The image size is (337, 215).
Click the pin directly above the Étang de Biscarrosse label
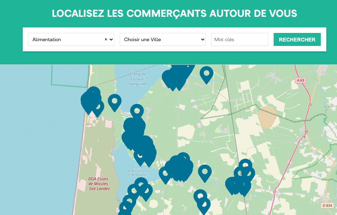[140, 156]
